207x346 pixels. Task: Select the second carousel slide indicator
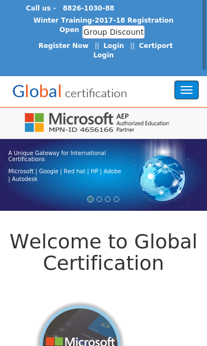coord(99,199)
